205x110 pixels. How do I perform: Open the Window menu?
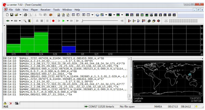tap(67, 10)
